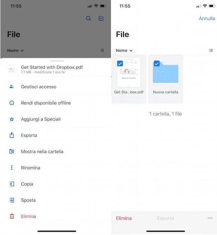Tap the battery icon in right status bar
The height and width of the screenshot is (235, 217).
point(212,6)
